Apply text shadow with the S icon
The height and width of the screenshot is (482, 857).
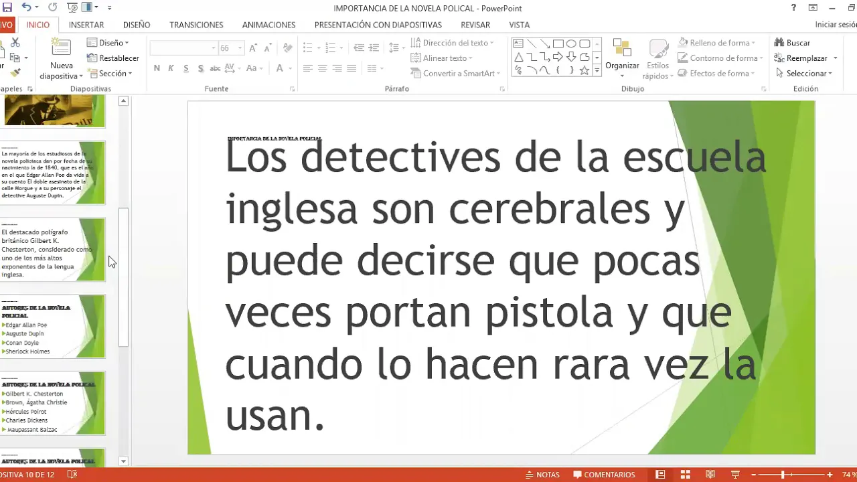(200, 68)
